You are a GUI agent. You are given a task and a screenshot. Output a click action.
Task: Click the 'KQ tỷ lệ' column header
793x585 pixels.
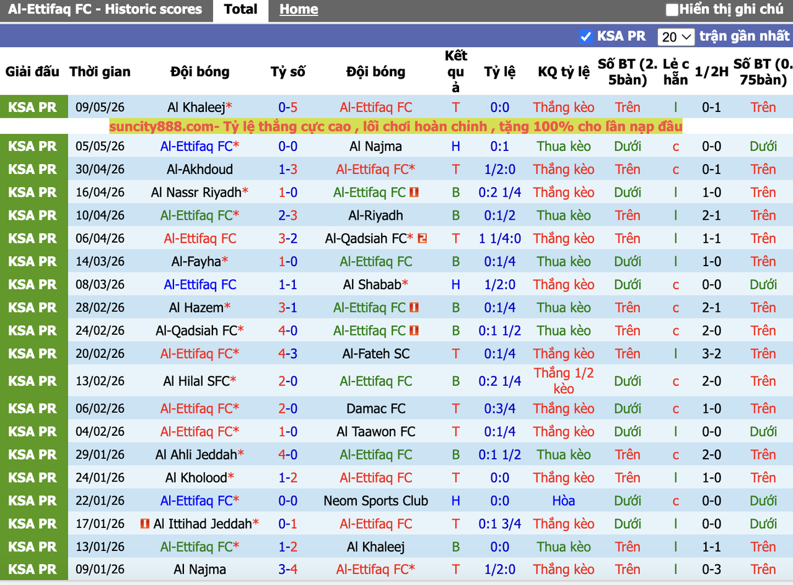tap(564, 72)
